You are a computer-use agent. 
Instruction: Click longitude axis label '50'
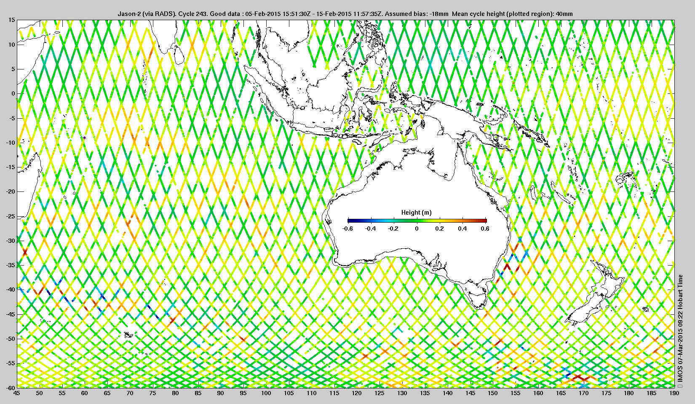pos(39,393)
